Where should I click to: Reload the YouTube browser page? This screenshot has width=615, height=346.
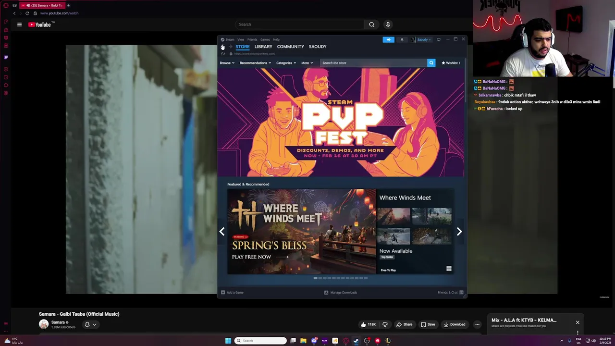coord(27,13)
